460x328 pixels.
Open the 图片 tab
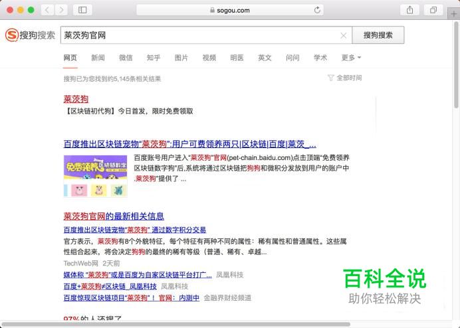(x=181, y=58)
